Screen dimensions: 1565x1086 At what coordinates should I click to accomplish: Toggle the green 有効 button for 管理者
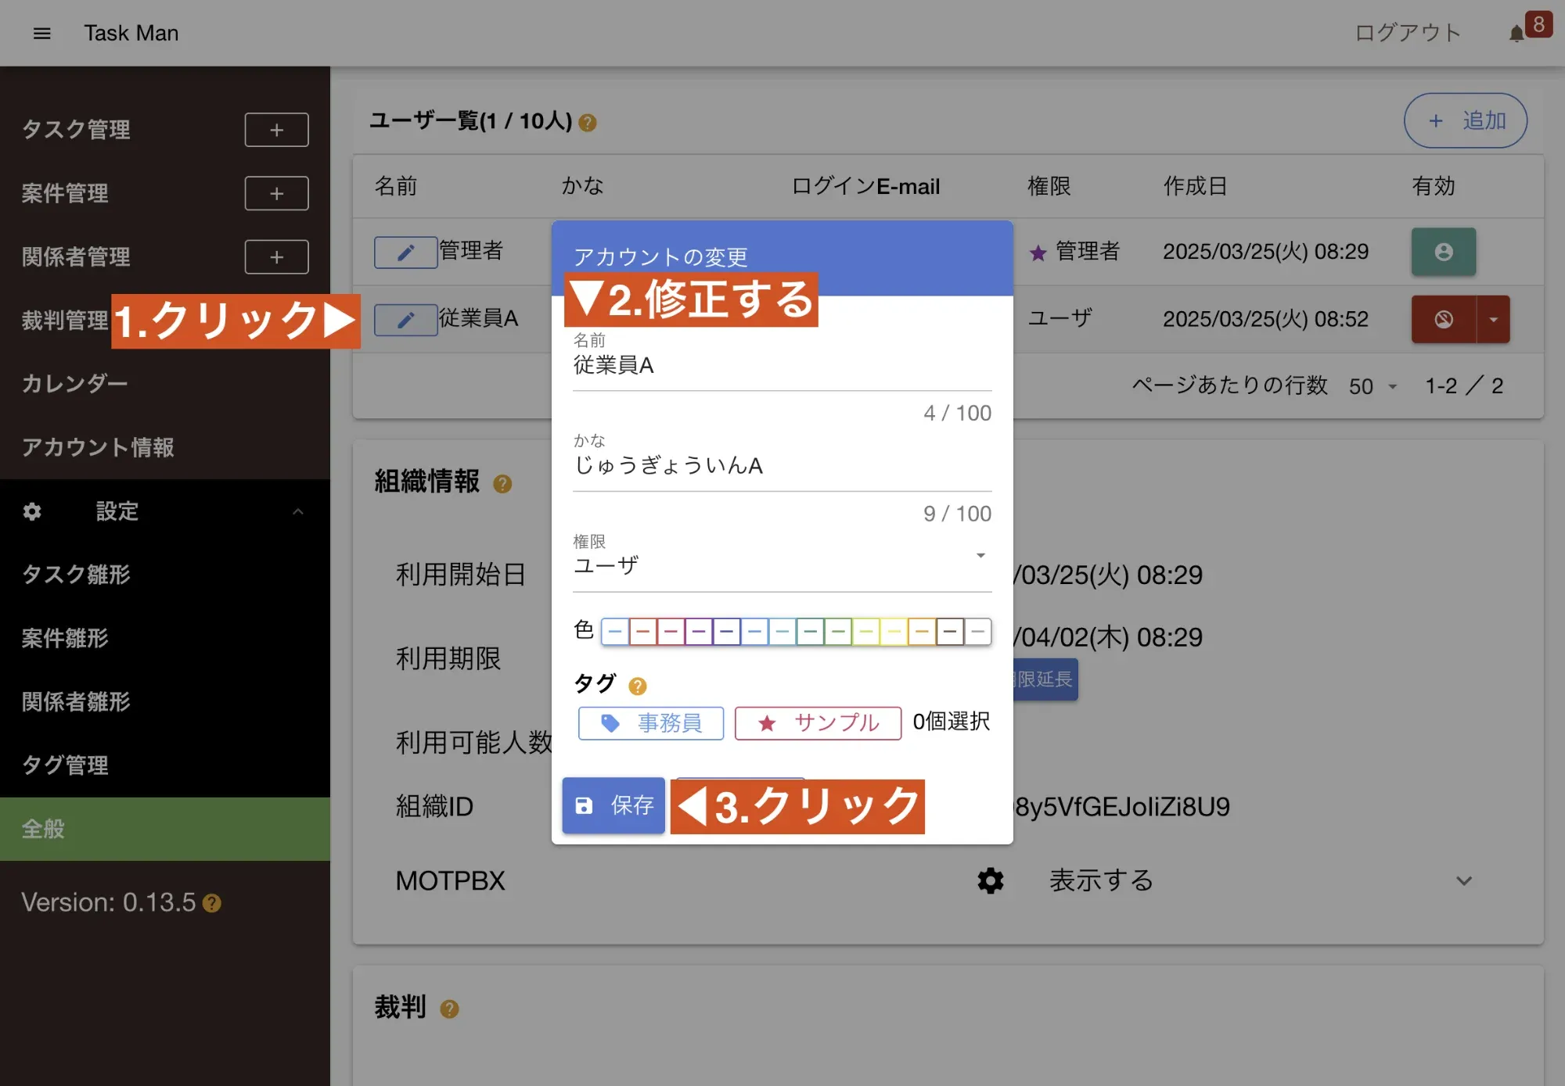pos(1443,252)
